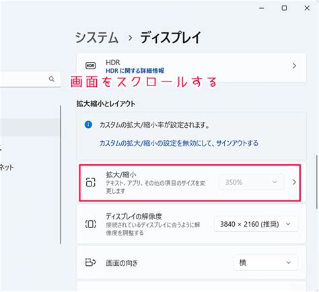Click the 拡大/縮小 scale icon
The height and width of the screenshot is (292, 319).
pyautogui.click(x=91, y=182)
